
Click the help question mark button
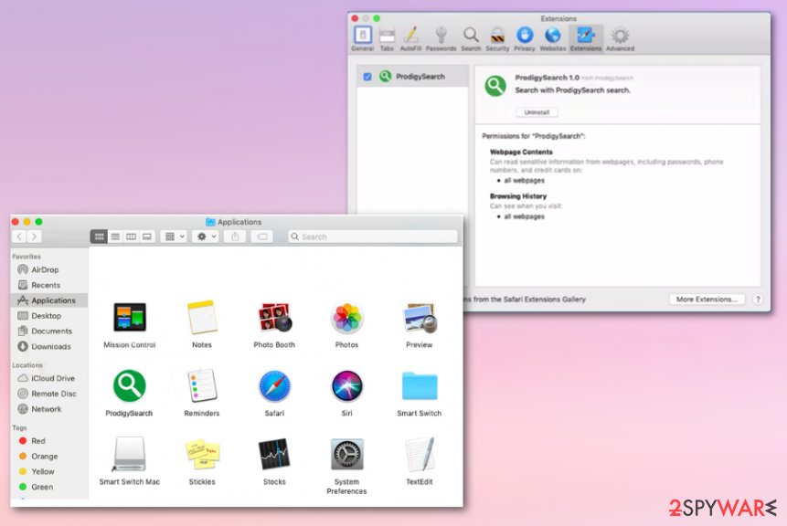pos(758,300)
